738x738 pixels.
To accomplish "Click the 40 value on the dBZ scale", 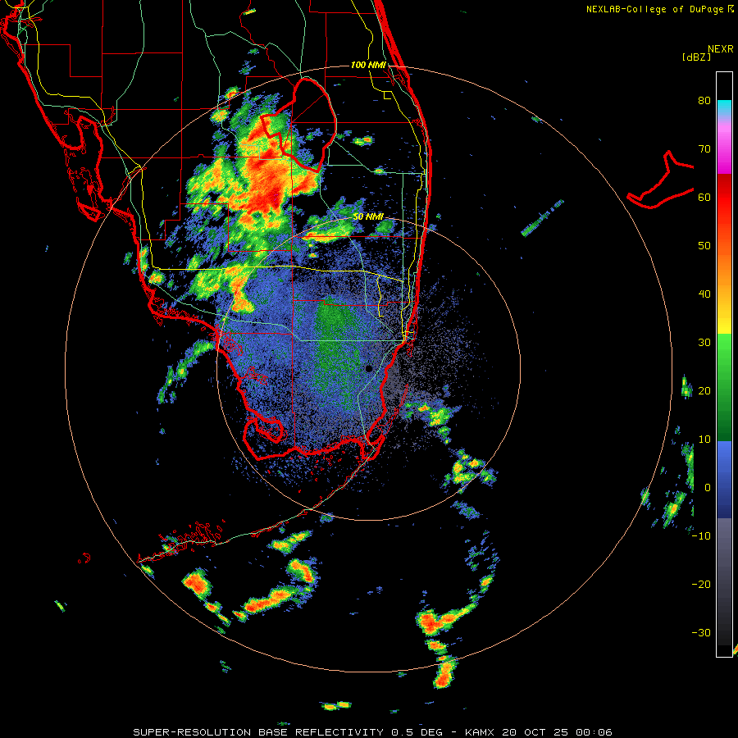I will (704, 294).
